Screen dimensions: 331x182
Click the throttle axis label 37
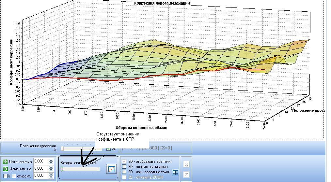(x=298, y=105)
